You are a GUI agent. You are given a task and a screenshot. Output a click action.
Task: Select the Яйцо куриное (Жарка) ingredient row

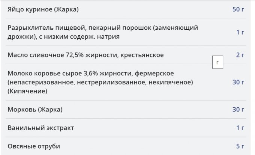[x=126, y=9]
